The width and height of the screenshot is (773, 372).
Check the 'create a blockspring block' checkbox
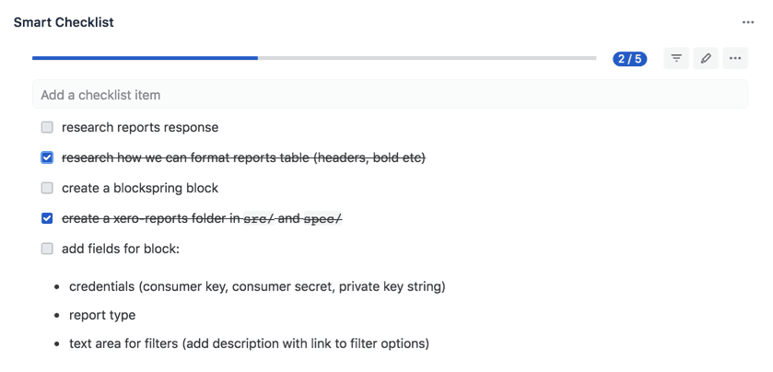(x=47, y=188)
